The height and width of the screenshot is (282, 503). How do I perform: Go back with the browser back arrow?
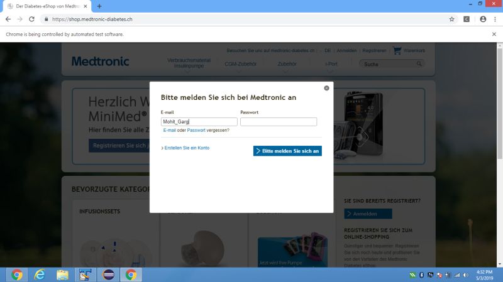click(8, 19)
